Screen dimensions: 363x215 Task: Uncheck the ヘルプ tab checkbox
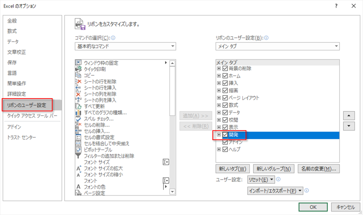225,149
